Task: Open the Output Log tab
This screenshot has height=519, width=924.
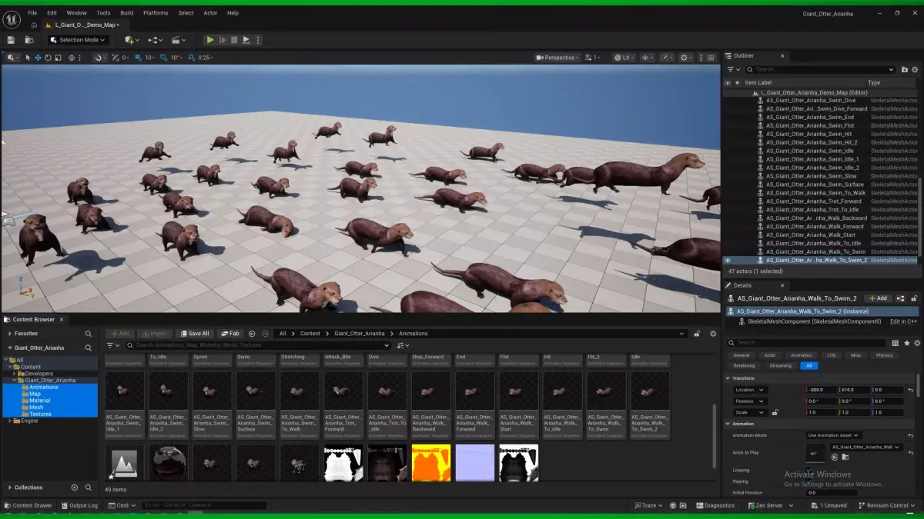Action: coord(79,505)
